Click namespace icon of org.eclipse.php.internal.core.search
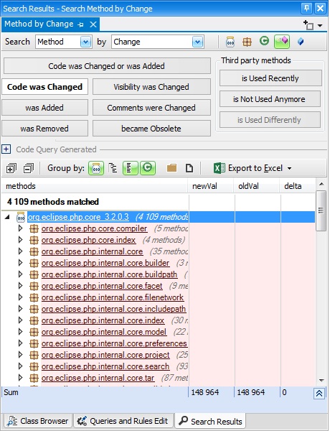330x431 pixels. 34,366
